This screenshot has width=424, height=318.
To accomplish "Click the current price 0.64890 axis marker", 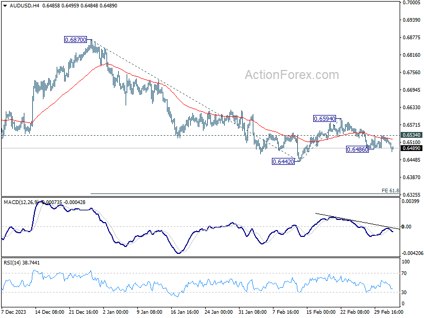I will [x=411, y=148].
